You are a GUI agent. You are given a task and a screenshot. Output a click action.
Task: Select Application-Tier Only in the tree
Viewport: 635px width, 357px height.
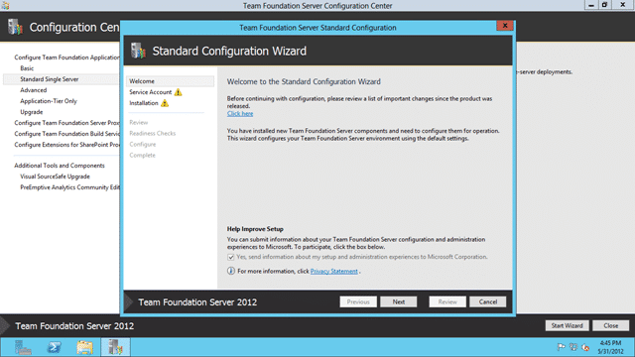pos(49,101)
